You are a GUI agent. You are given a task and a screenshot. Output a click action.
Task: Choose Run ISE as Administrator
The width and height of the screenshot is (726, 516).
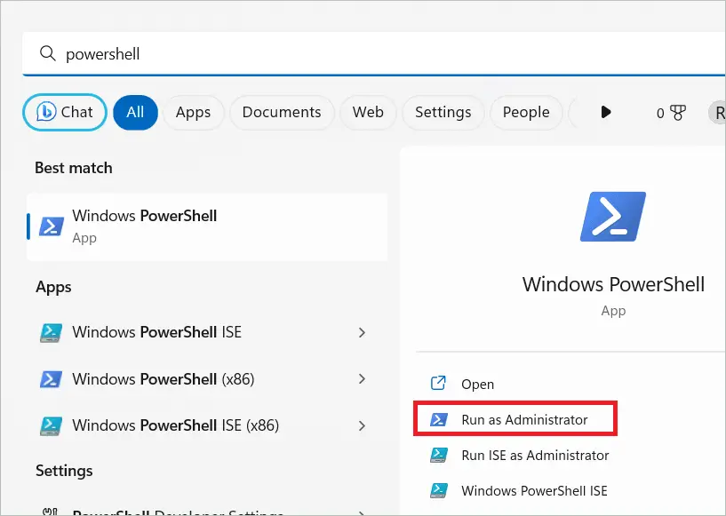(x=535, y=456)
